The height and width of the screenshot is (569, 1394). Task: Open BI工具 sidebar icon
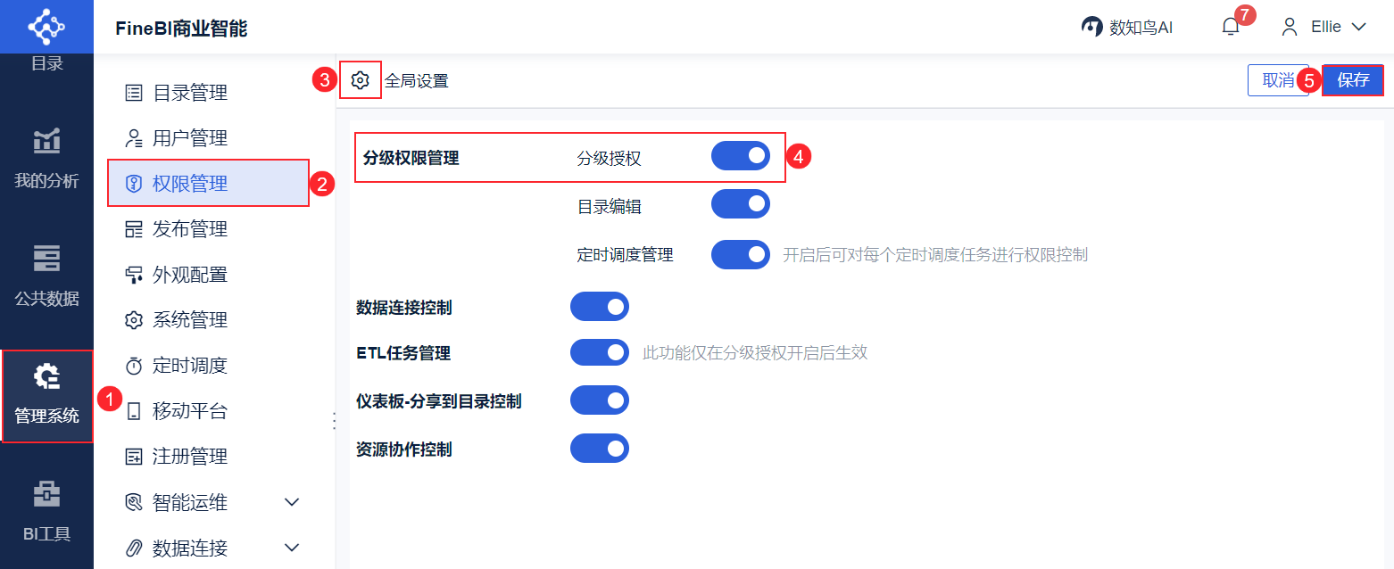point(46,511)
